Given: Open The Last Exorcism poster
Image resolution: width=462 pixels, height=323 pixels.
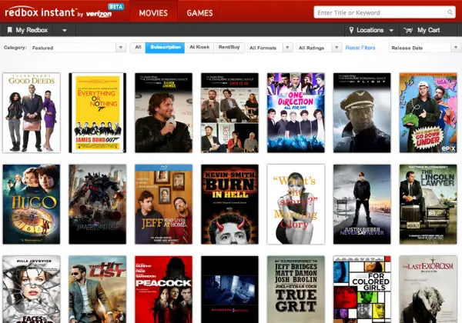Looking at the screenshot, I should coord(428,289).
